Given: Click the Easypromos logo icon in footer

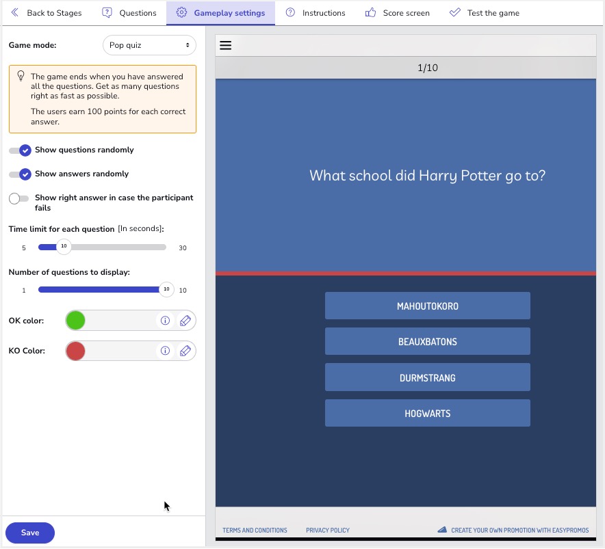Looking at the screenshot, I should [442, 530].
